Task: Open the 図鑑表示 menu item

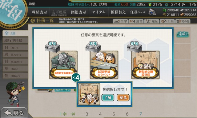Action: pos(79,12)
